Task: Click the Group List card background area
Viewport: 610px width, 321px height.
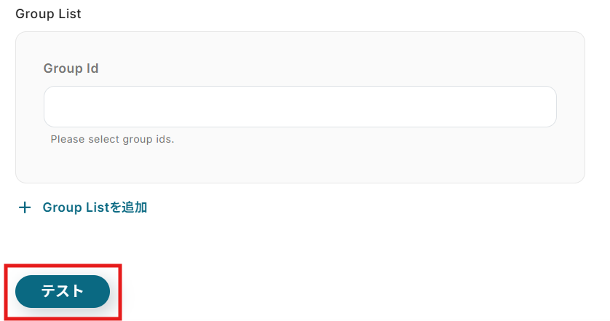Action: coord(300,164)
